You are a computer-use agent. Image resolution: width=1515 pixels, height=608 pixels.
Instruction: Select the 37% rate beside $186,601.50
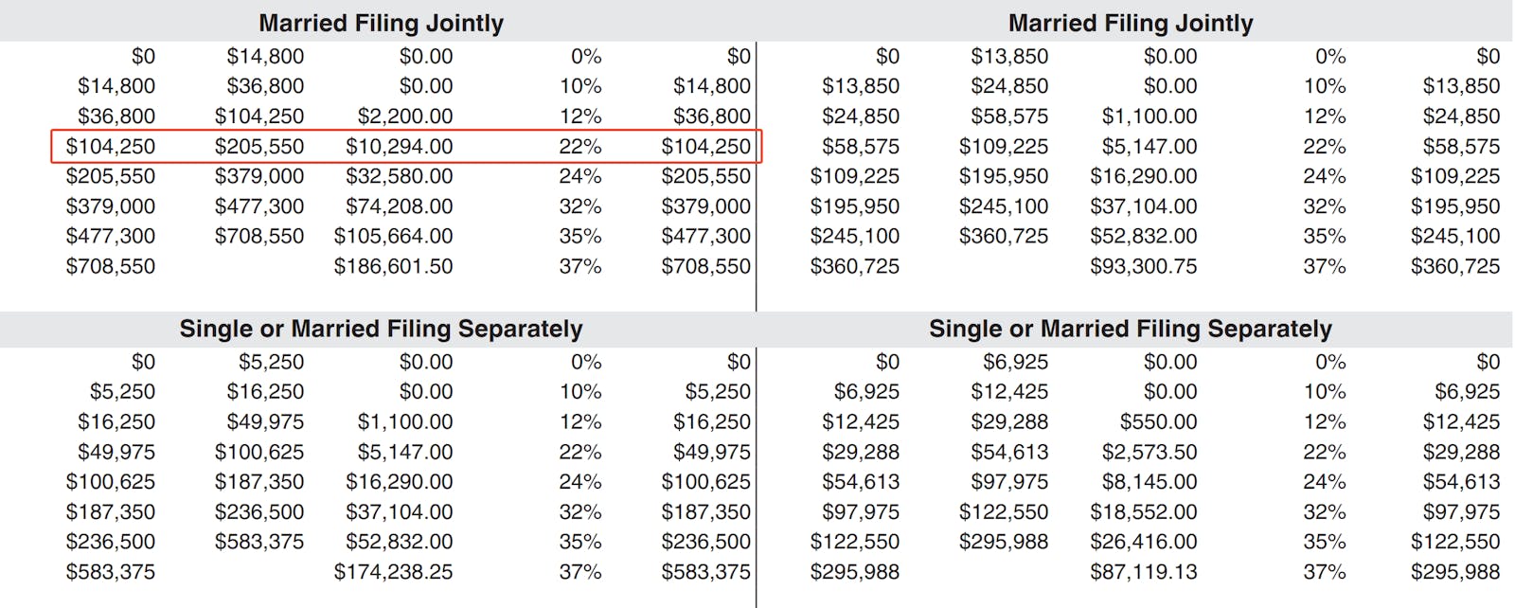click(579, 267)
